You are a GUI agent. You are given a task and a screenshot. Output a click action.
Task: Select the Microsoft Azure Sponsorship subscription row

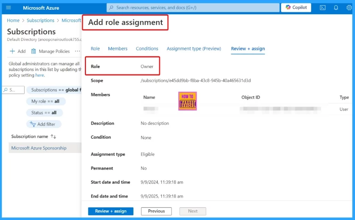tap(45, 148)
